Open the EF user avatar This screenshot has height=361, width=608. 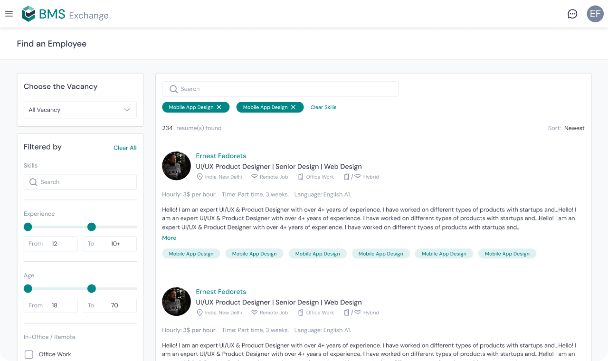(595, 14)
